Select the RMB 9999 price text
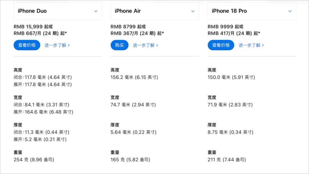This screenshot has width=309, height=174. click(220, 27)
